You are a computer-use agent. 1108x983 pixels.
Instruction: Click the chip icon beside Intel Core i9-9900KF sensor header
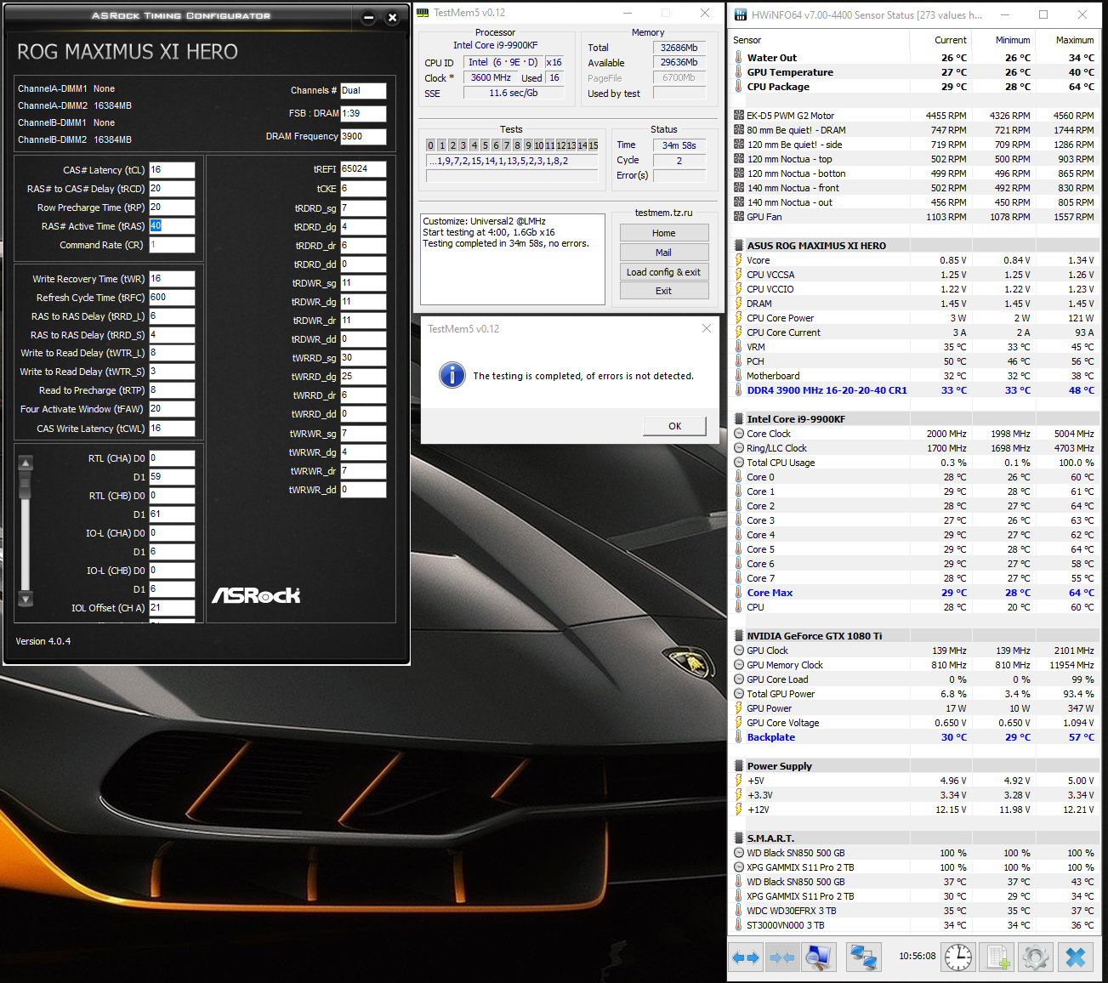739,419
